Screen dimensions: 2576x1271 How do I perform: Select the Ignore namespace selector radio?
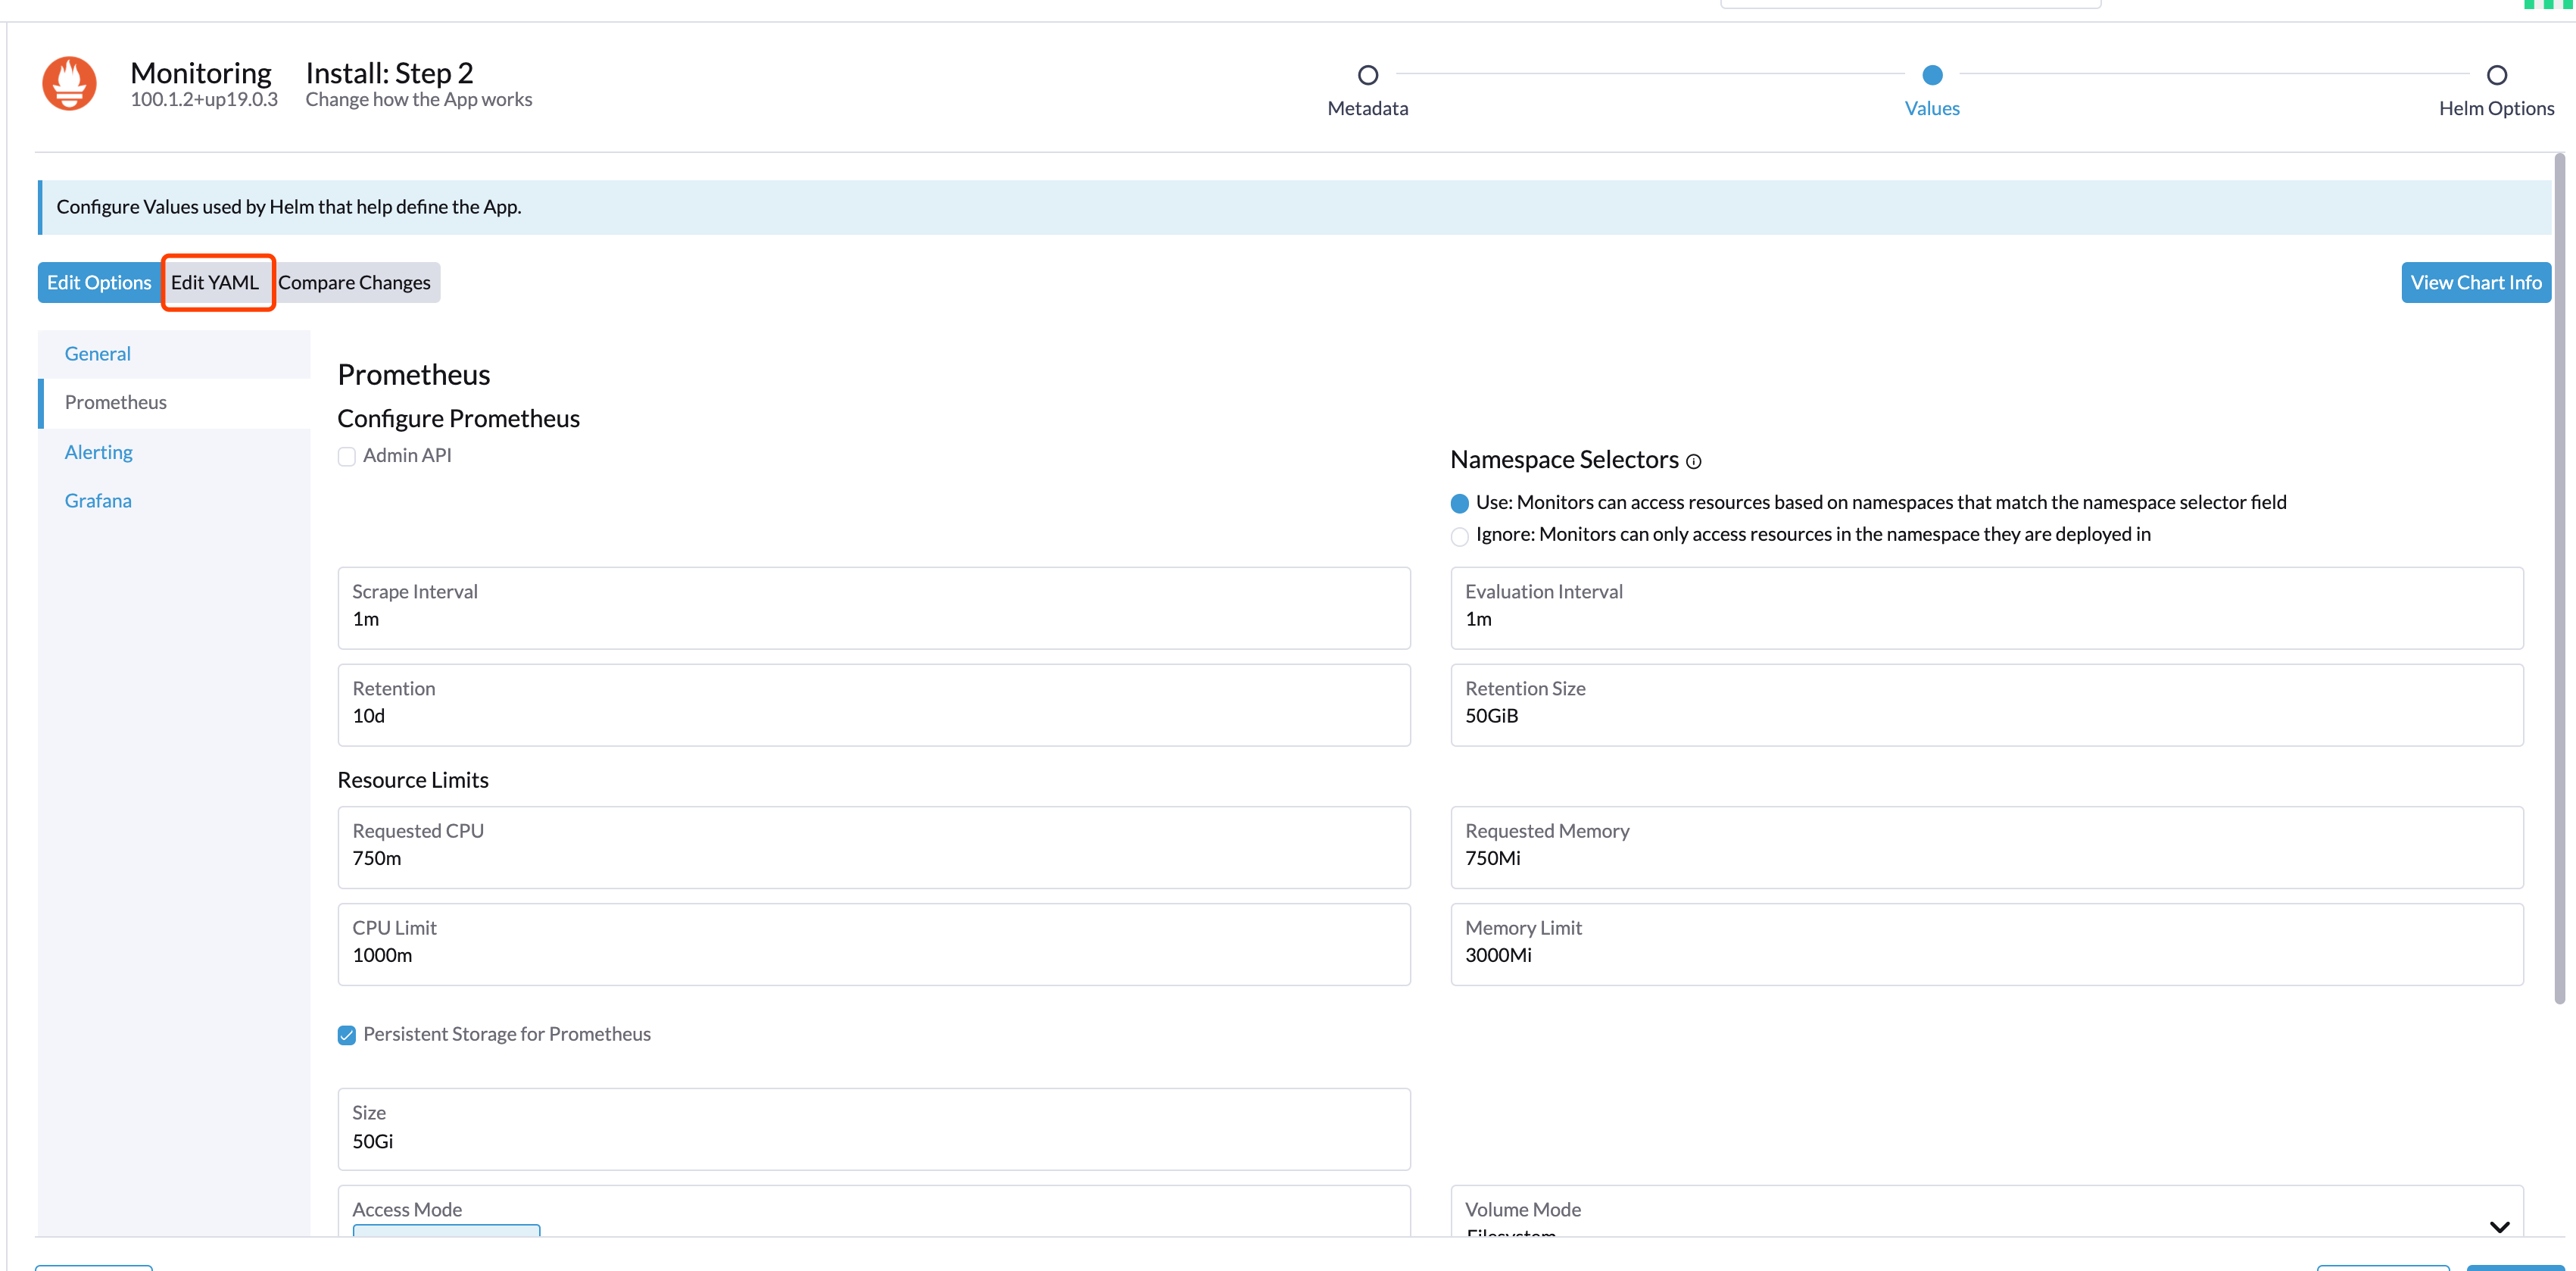click(x=1459, y=536)
